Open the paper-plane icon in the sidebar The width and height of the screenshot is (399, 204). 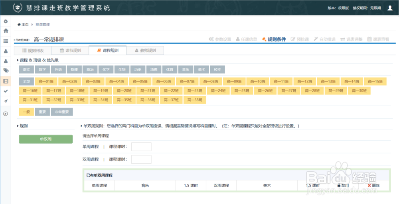[6, 101]
